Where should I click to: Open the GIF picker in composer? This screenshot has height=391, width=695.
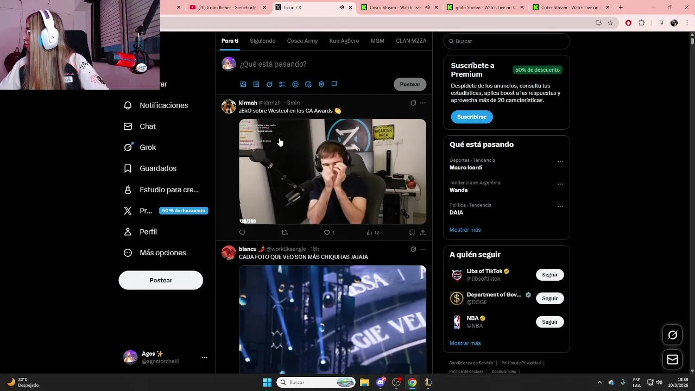pyautogui.click(x=256, y=84)
